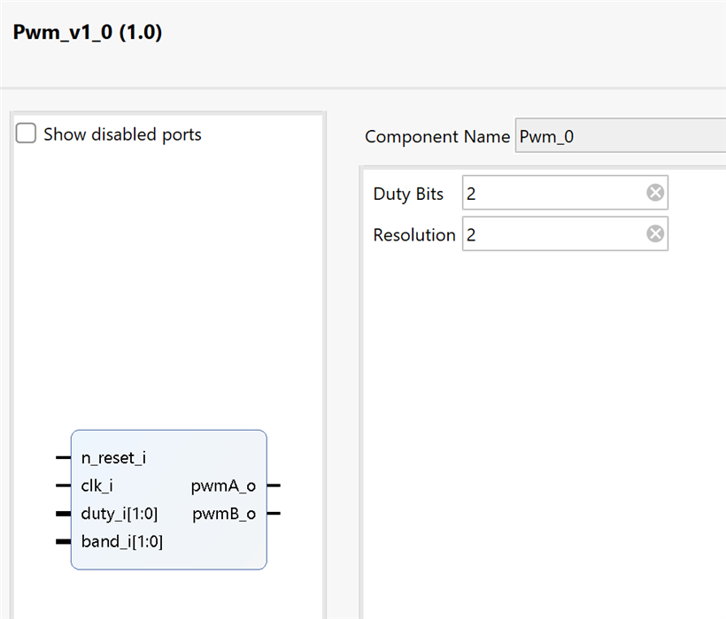The height and width of the screenshot is (619, 726).
Task: Clear the Duty Bits value with its X icon
Action: point(654,193)
